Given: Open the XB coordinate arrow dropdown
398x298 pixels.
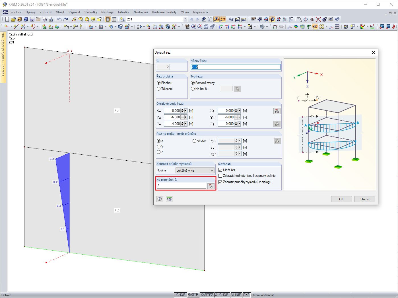Looking at the screenshot, I should 240,111.
